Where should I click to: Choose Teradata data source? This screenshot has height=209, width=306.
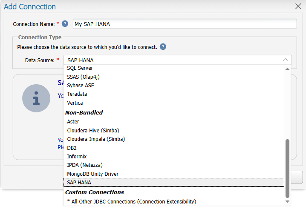click(174, 94)
